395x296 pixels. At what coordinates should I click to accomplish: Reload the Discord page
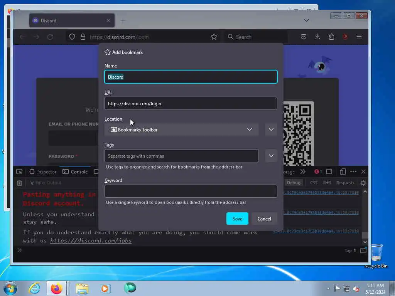(50, 37)
